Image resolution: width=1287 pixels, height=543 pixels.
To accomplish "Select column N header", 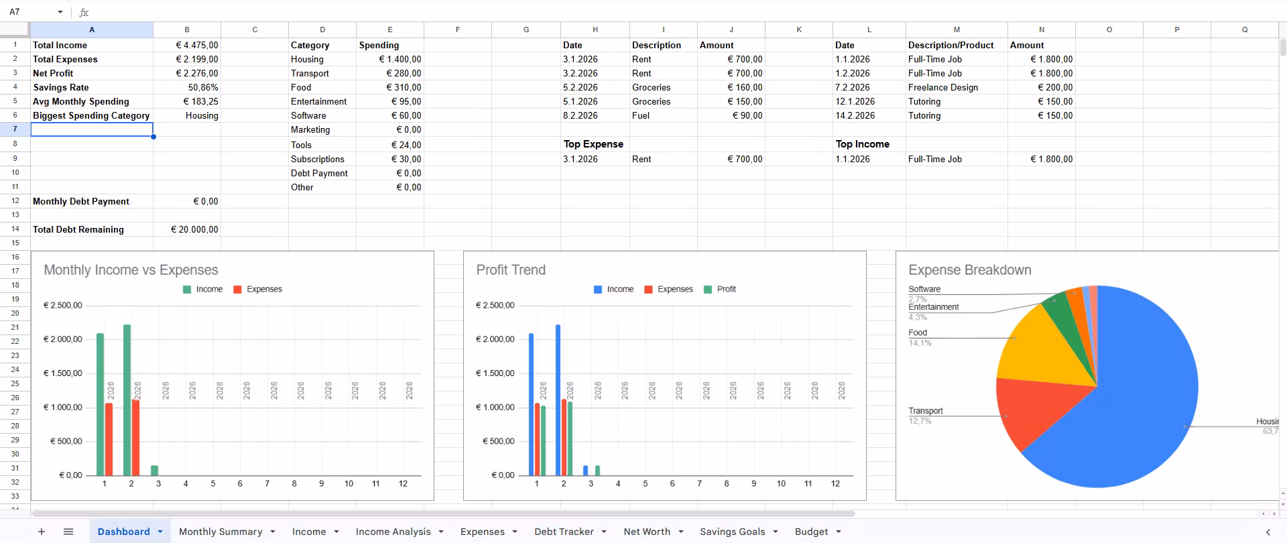I will pyautogui.click(x=1042, y=29).
